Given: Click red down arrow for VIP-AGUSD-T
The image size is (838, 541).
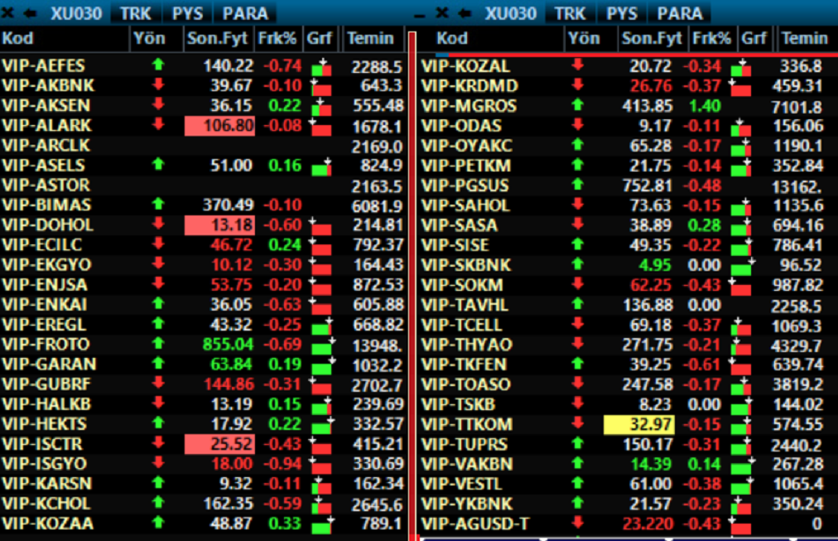Looking at the screenshot, I should (577, 523).
